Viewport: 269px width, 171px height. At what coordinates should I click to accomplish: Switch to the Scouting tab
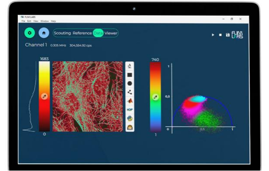62,33
